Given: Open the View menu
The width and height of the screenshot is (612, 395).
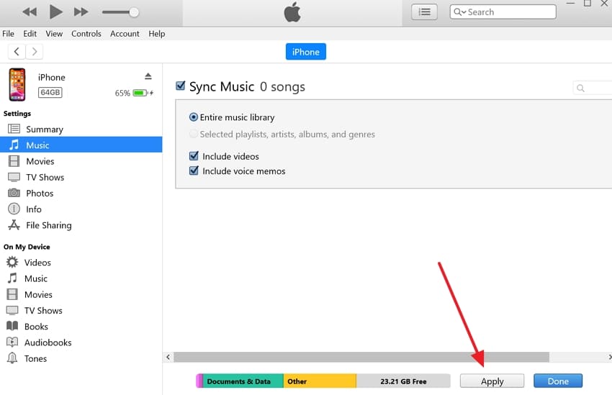Looking at the screenshot, I should pyautogui.click(x=54, y=34).
